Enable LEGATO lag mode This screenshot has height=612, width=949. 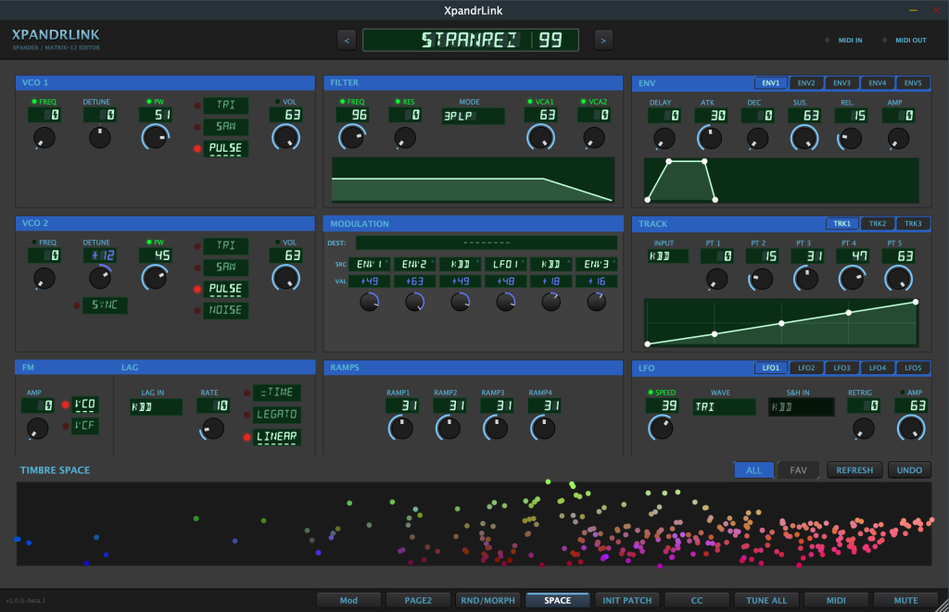276,415
